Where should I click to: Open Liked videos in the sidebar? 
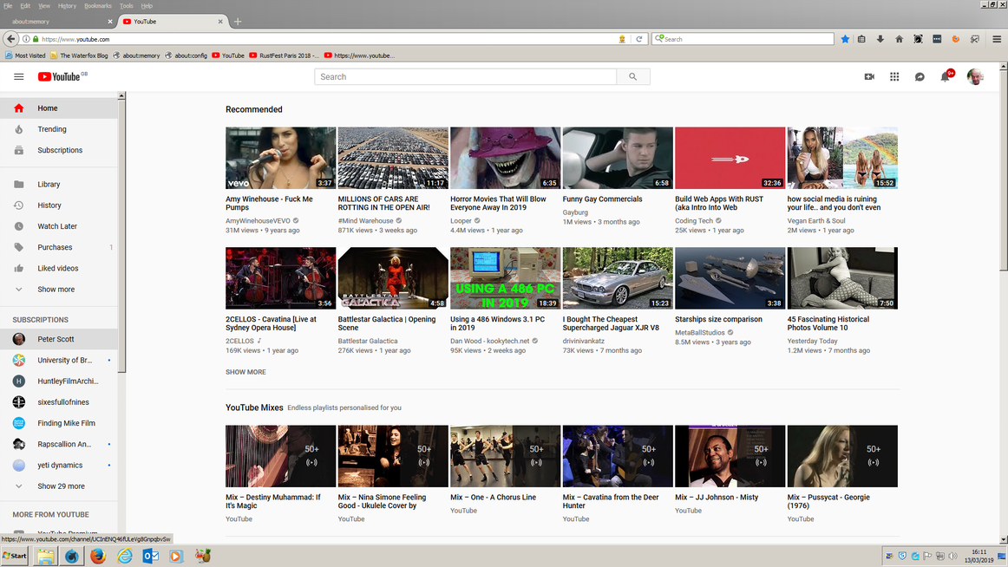pyautogui.click(x=59, y=269)
